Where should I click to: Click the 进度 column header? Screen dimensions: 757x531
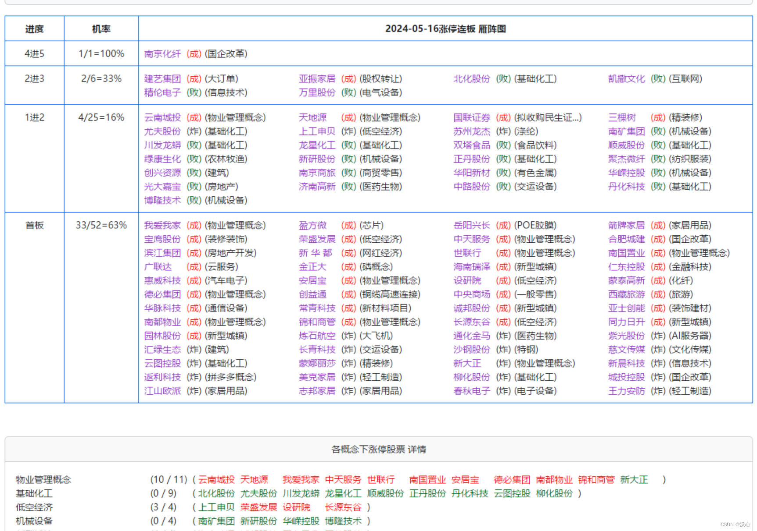pyautogui.click(x=34, y=29)
